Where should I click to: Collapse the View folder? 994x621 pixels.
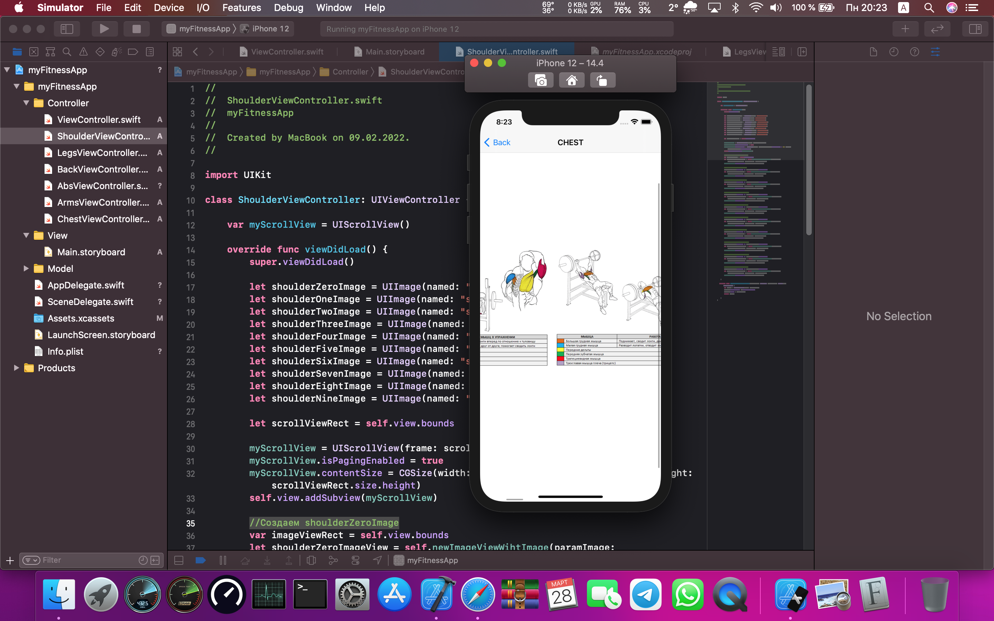[27, 235]
